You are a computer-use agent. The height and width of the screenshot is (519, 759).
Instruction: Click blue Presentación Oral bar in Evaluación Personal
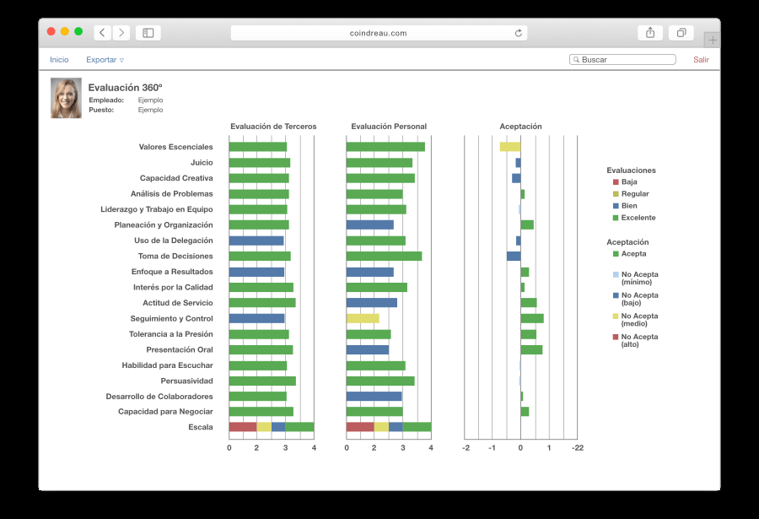(368, 349)
